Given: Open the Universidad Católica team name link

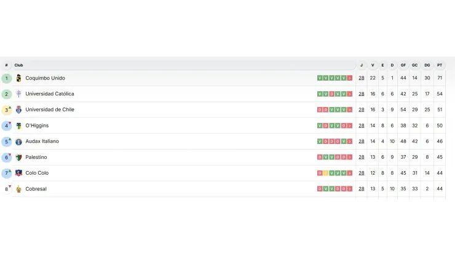Looking at the screenshot, I should click(x=50, y=94).
